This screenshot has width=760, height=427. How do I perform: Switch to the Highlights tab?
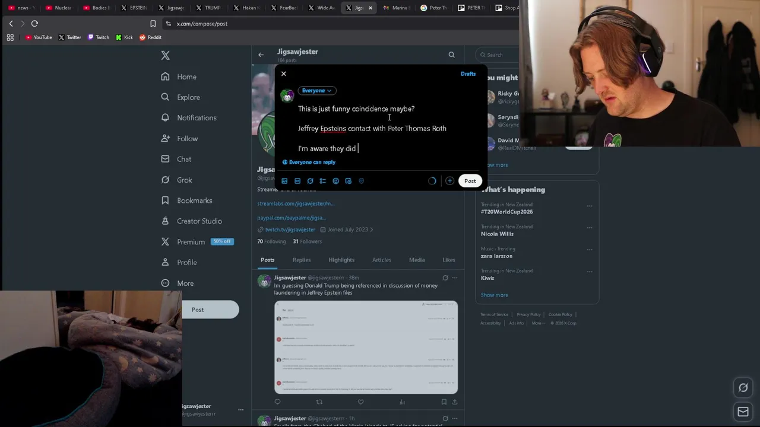coord(341,260)
